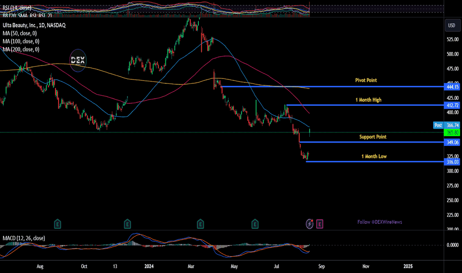The height and width of the screenshot is (273, 462).
Task: Click the Oct label on time axis
Action: click(84, 266)
